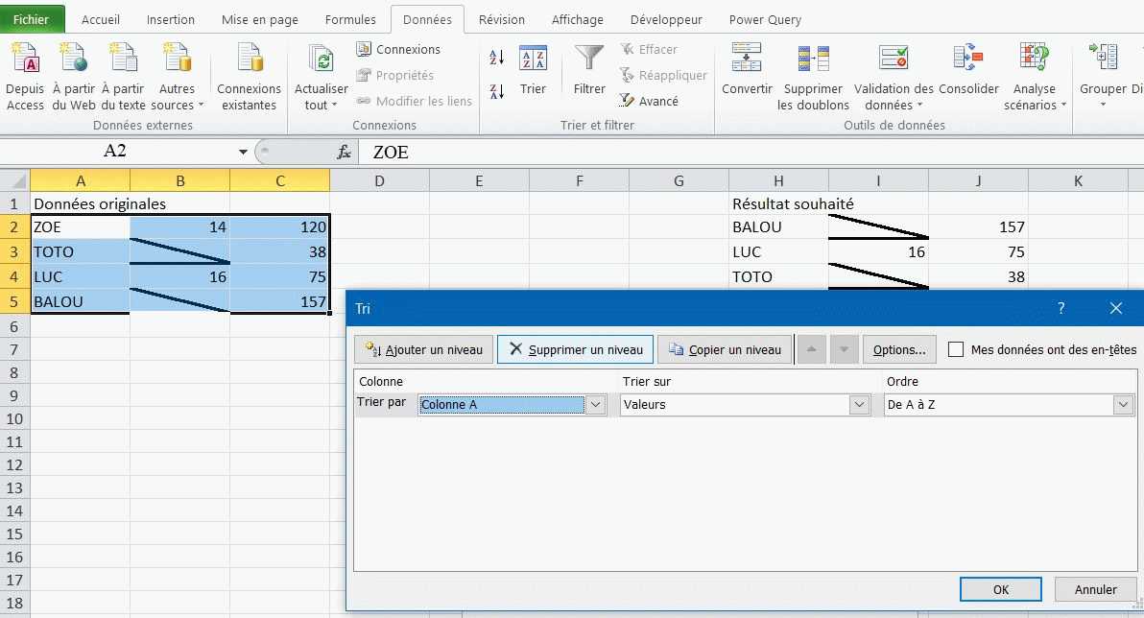Open Autres sources dropdown
The width and height of the screenshot is (1144, 618).
coord(178,77)
